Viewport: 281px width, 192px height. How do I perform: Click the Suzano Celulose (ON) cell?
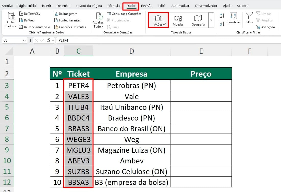pyautogui.click(x=131, y=172)
